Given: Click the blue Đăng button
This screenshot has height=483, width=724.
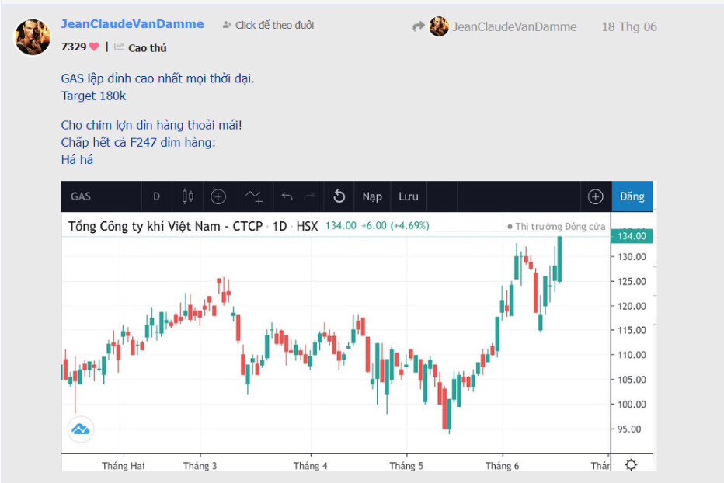Looking at the screenshot, I should point(632,196).
